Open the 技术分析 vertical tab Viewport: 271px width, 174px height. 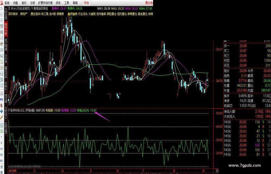click(x=6, y=29)
